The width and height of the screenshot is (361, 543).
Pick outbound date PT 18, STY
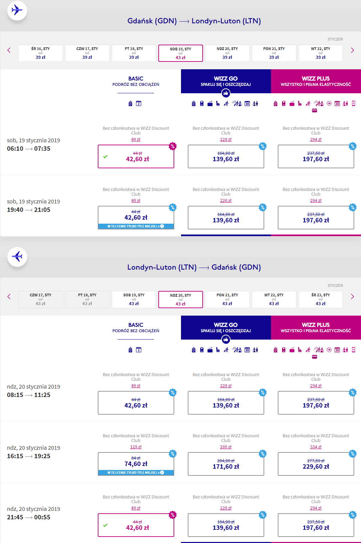pyautogui.click(x=134, y=53)
